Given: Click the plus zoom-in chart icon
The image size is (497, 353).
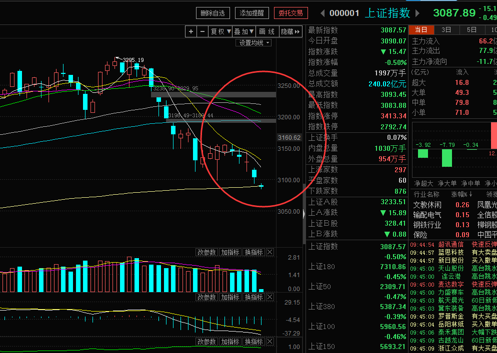Looking at the screenshot, I should pos(191,31).
